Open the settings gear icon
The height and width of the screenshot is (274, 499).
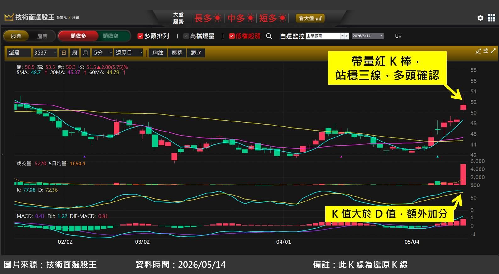click(x=480, y=18)
